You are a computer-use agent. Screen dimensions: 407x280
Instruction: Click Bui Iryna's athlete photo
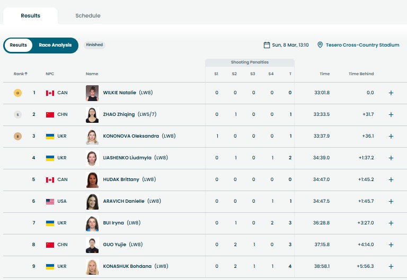pyautogui.click(x=92, y=223)
